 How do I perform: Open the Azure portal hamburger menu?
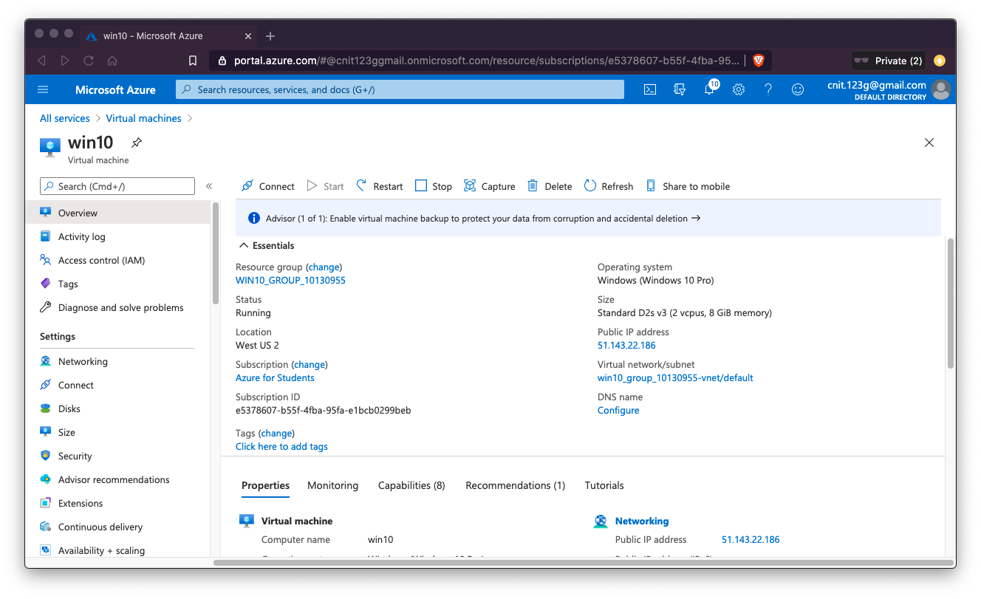coord(43,89)
